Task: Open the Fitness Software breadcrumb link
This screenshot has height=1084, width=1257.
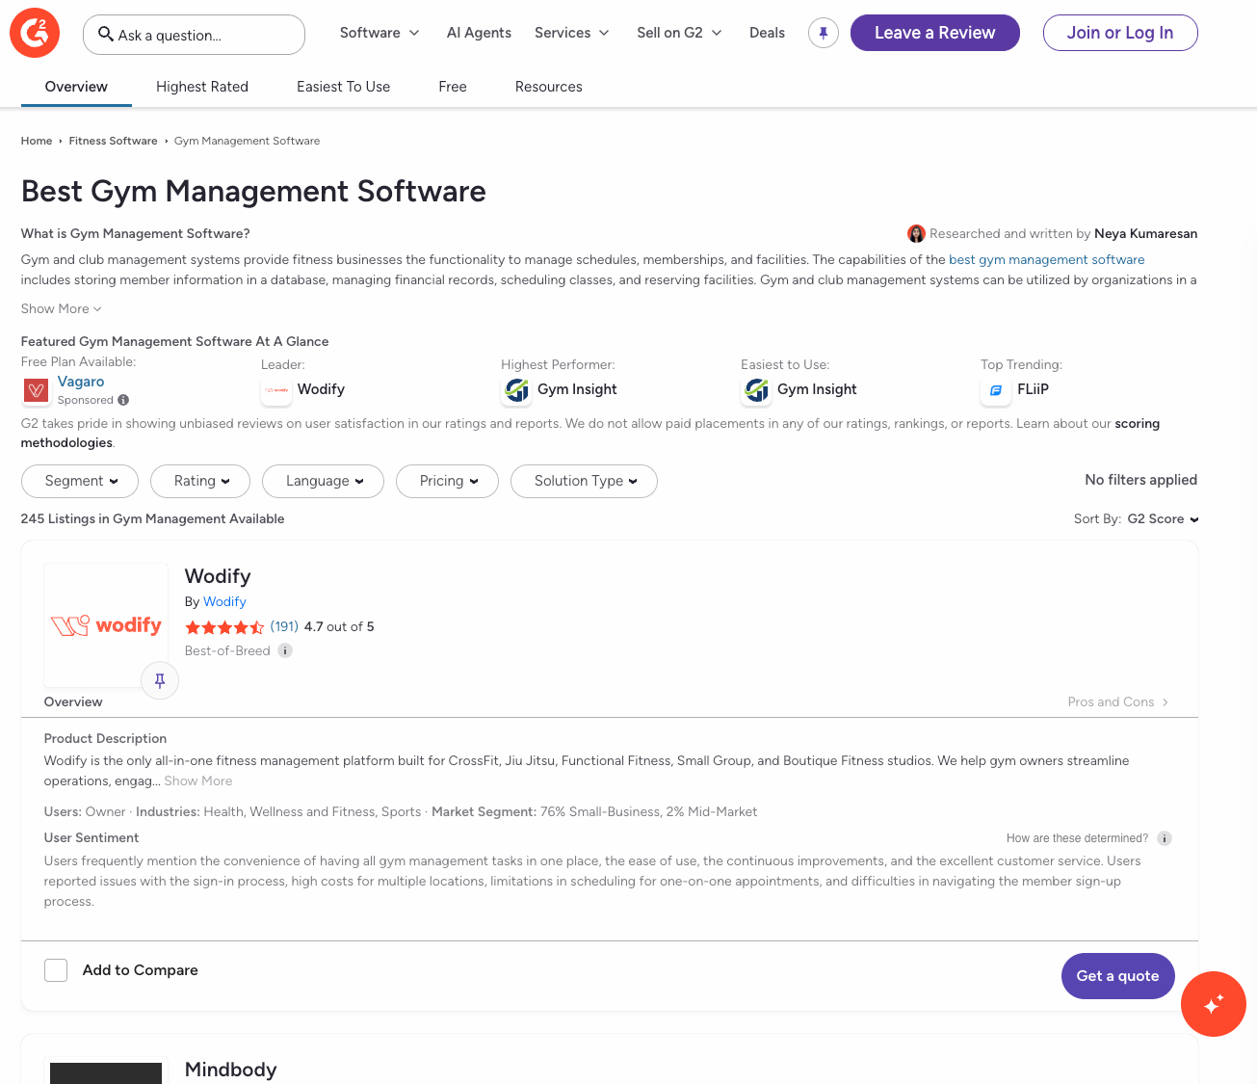Action: [113, 141]
